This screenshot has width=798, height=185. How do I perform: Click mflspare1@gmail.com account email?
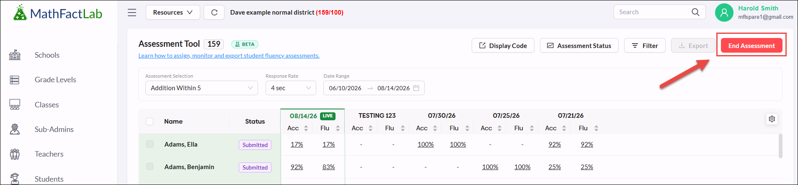pos(766,17)
